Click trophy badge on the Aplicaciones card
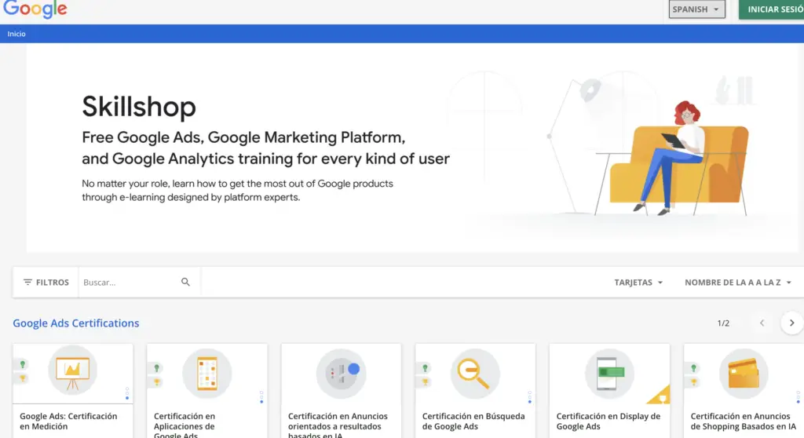The image size is (804, 438). [x=157, y=382]
